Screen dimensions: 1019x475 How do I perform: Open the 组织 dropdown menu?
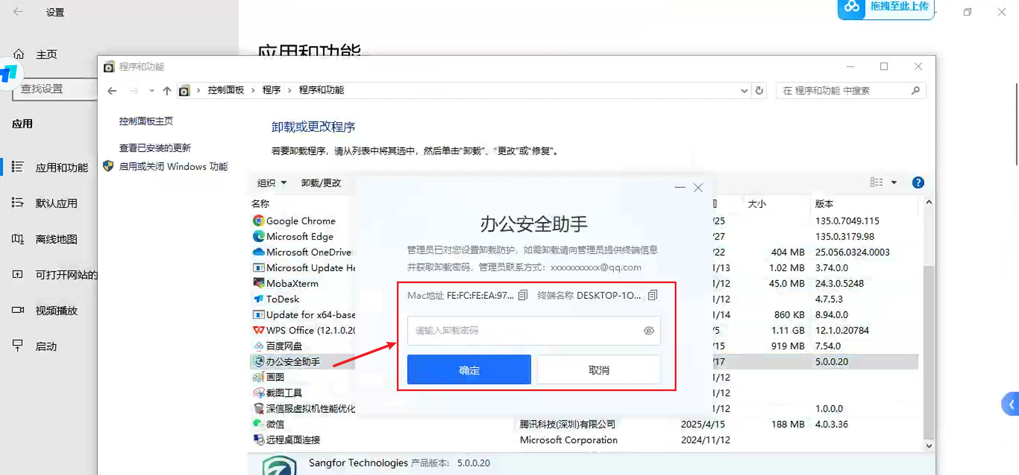click(272, 183)
